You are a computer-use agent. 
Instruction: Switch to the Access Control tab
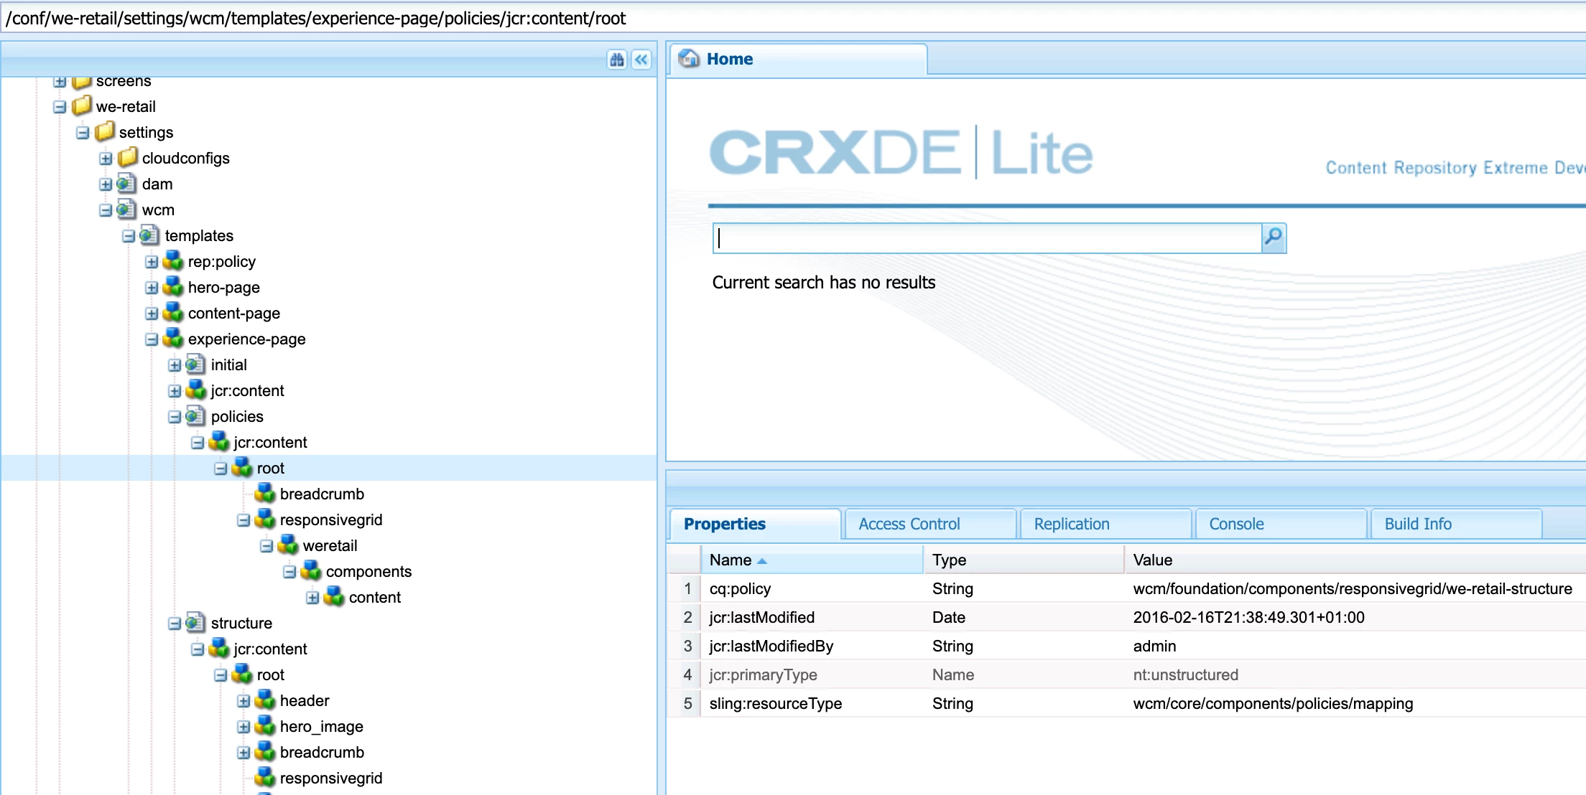(x=909, y=524)
